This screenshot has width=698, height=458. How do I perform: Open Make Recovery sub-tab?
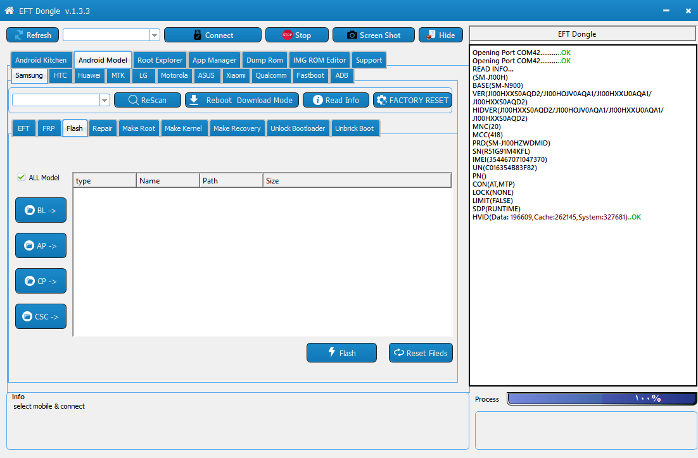[x=238, y=128]
